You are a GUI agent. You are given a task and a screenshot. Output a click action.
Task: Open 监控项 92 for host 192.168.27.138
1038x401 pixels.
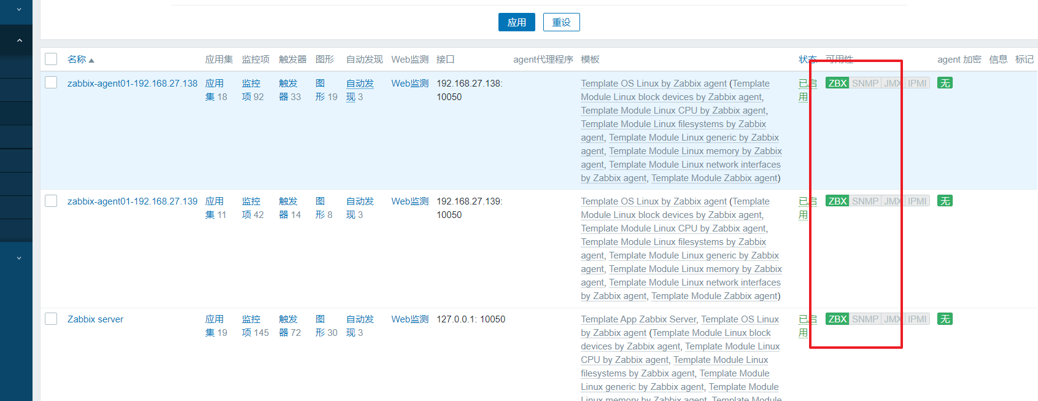pos(252,90)
